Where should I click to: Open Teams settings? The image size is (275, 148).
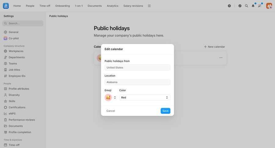[x=13, y=64]
